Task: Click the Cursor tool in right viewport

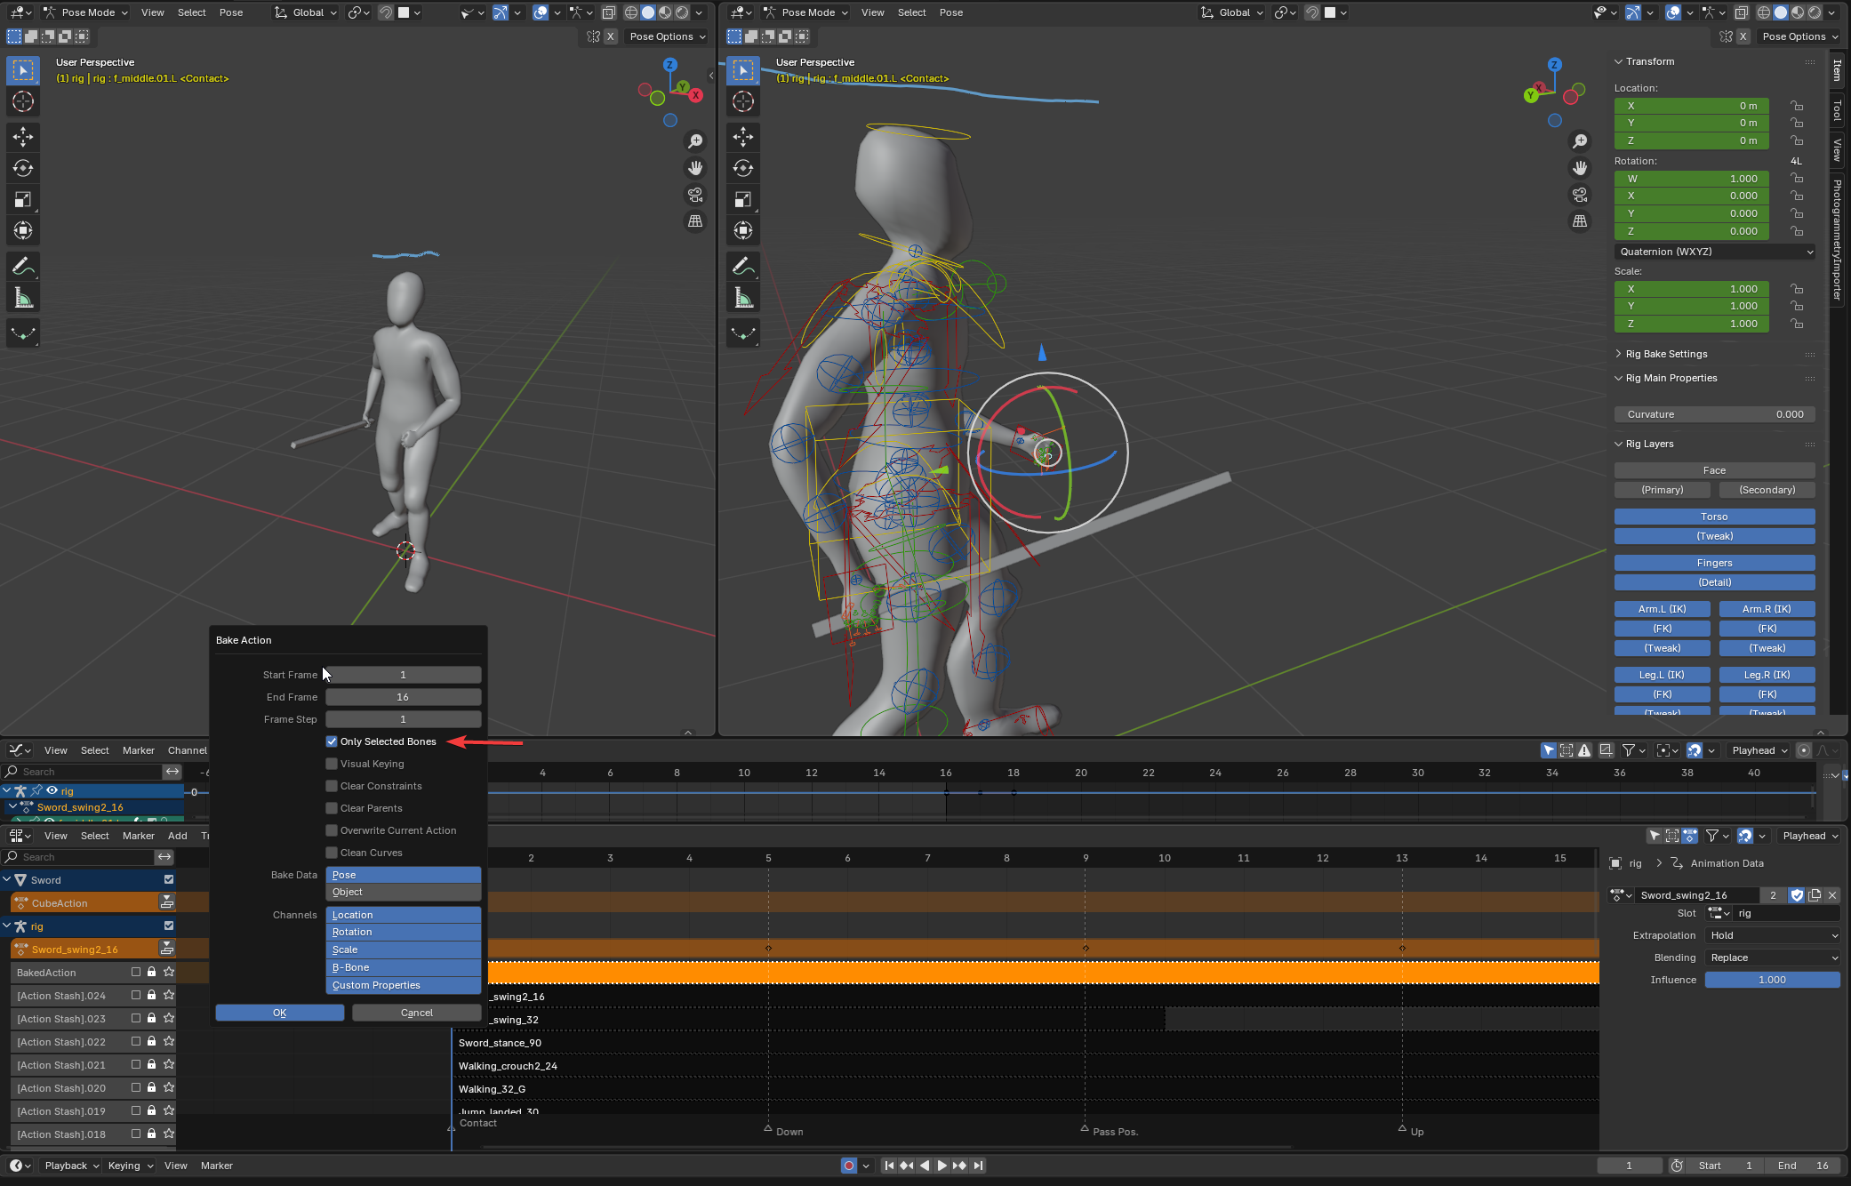Action: click(743, 101)
